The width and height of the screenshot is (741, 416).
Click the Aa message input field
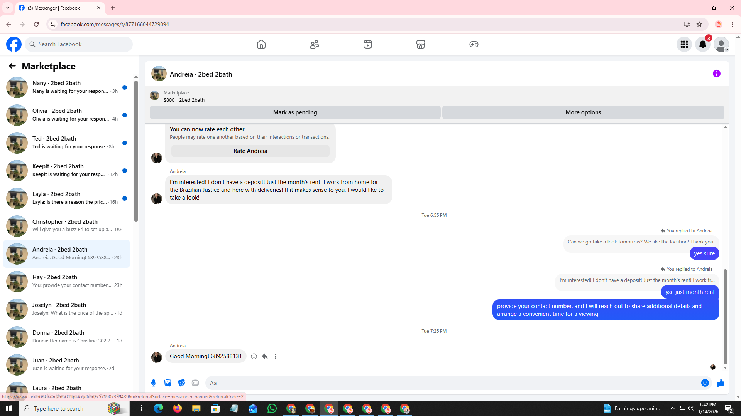452,383
